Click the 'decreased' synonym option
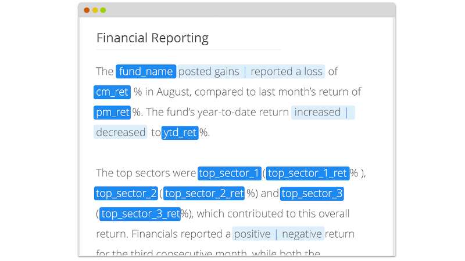This screenshot has height=261, width=465. 120,132
